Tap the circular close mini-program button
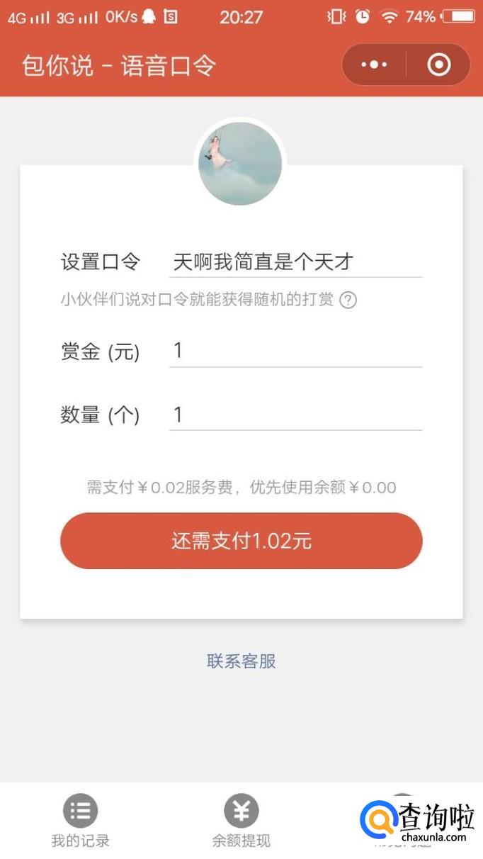The image size is (483, 859). (439, 65)
